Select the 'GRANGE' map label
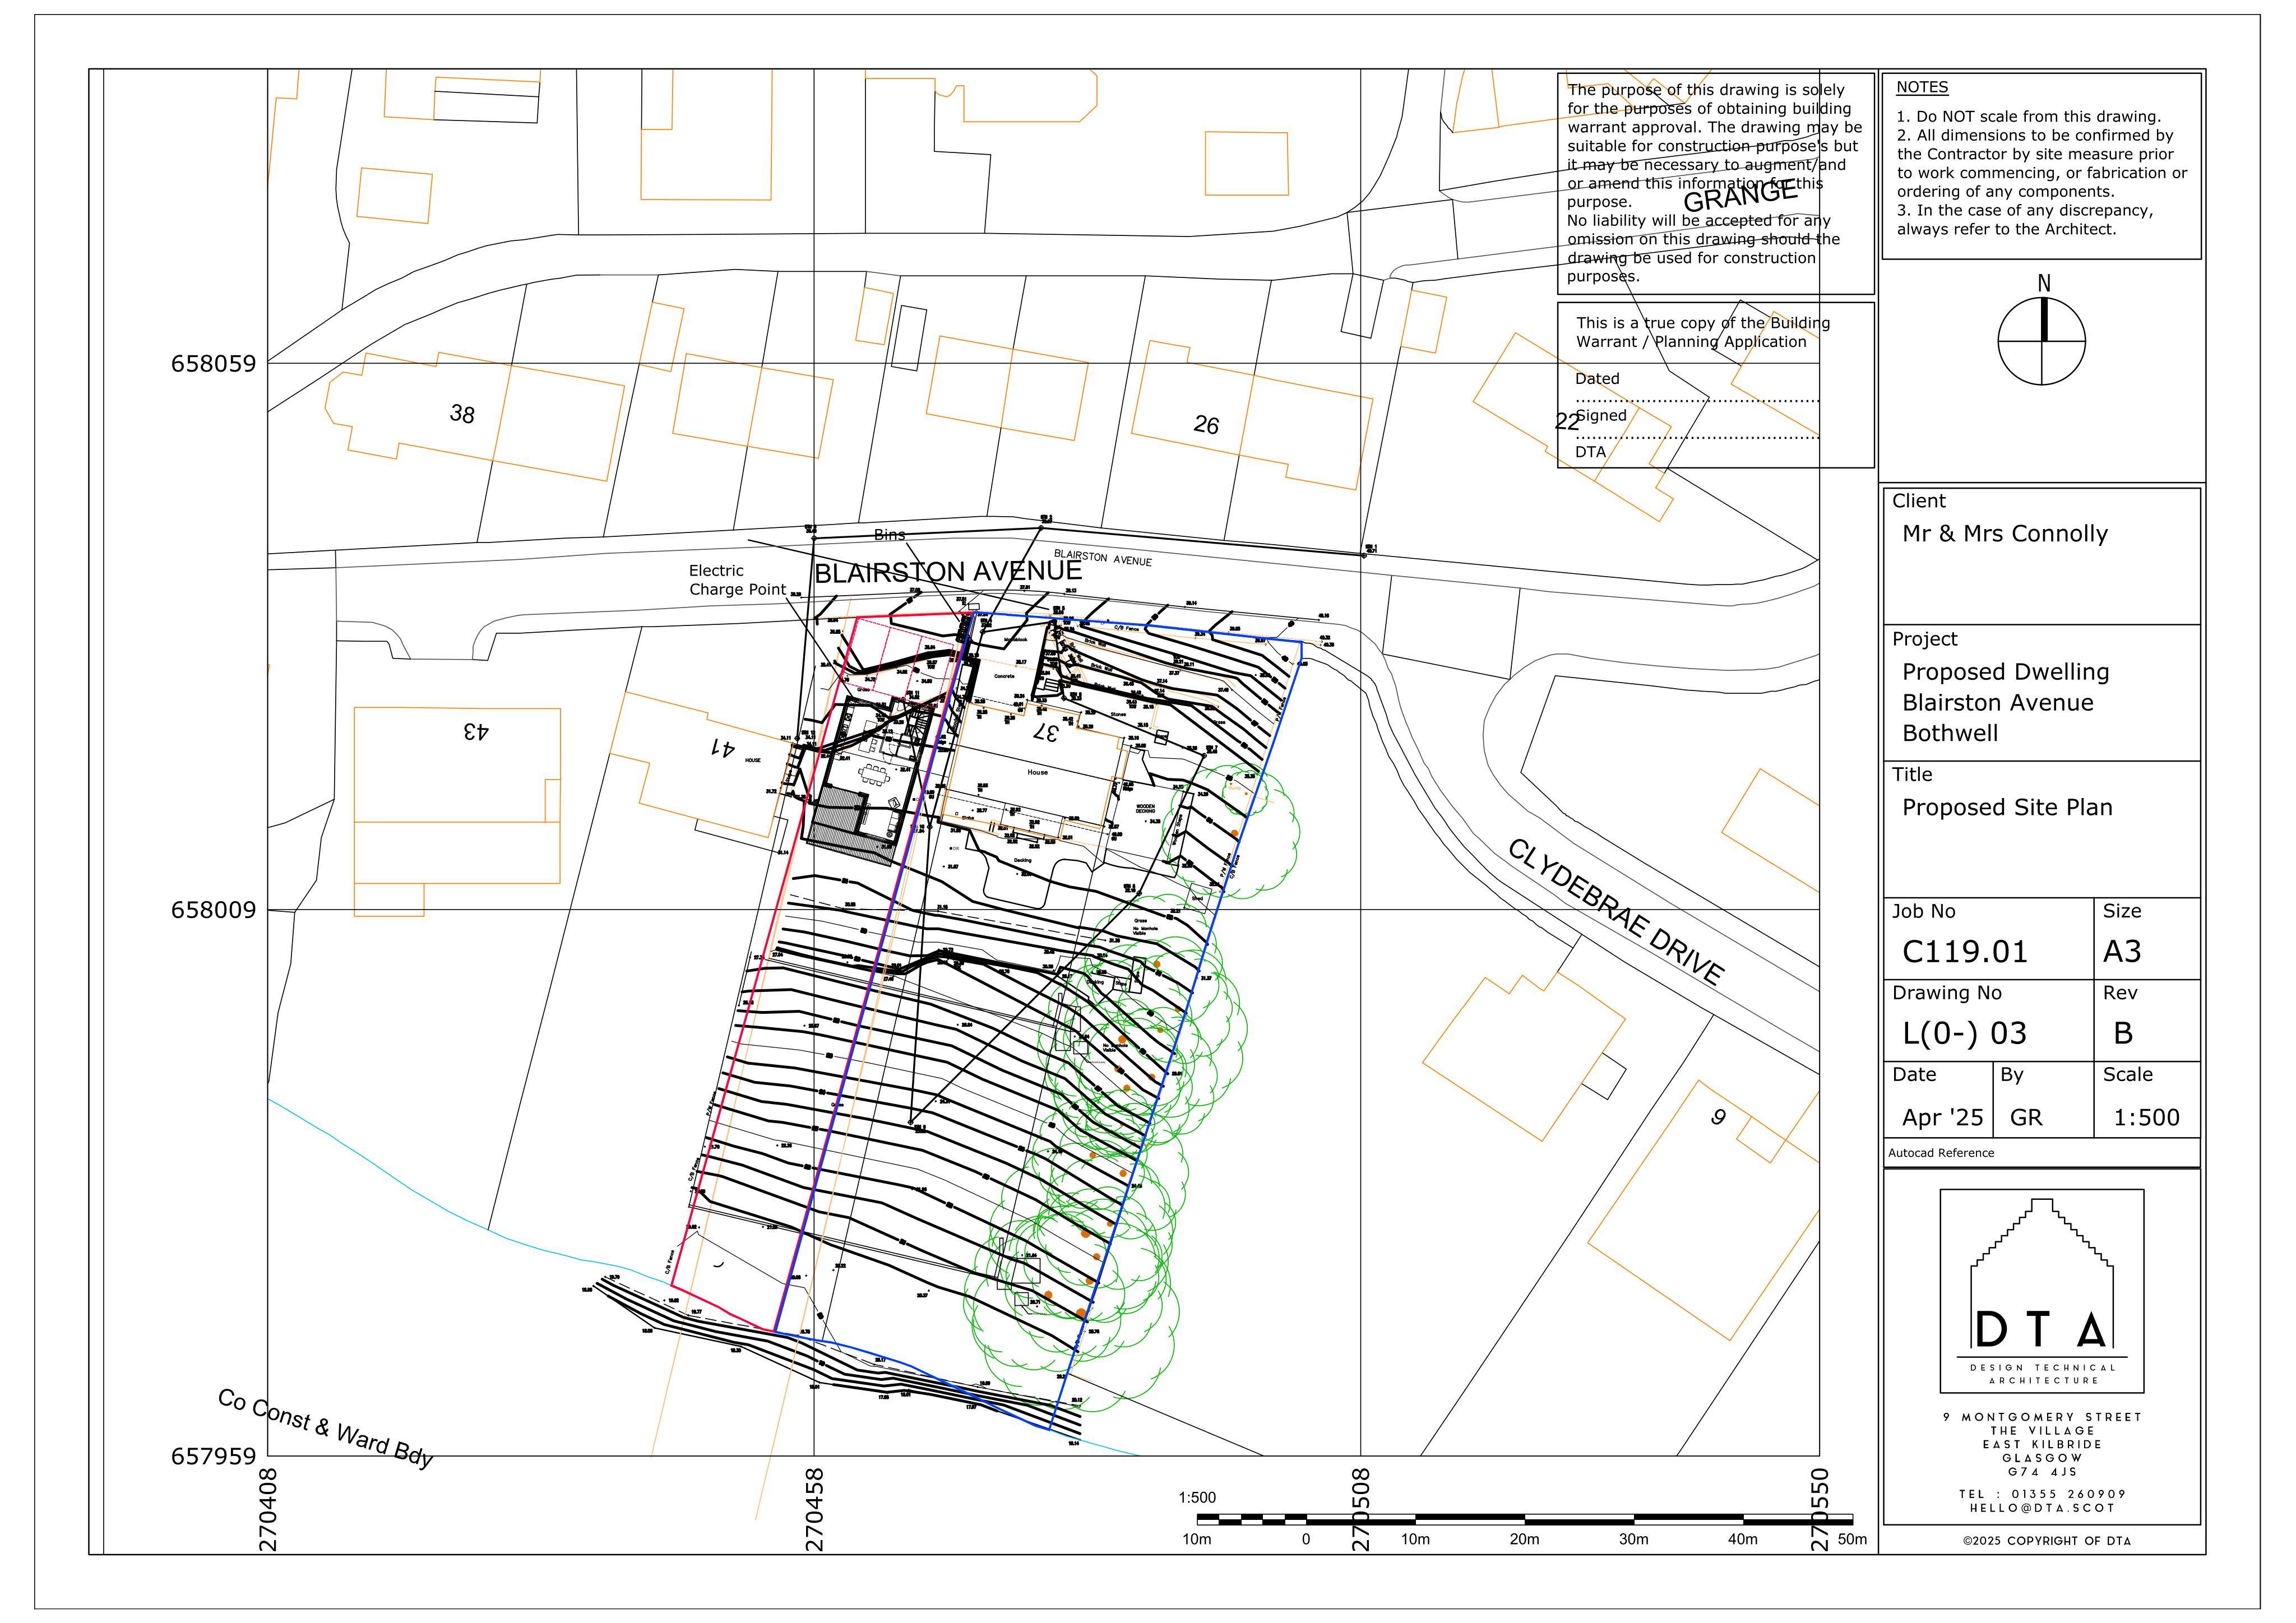 pos(1740,197)
